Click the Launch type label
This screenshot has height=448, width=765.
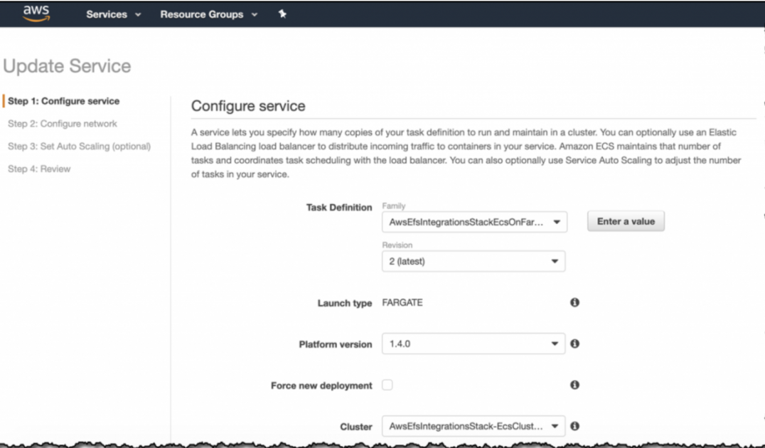pyautogui.click(x=345, y=303)
